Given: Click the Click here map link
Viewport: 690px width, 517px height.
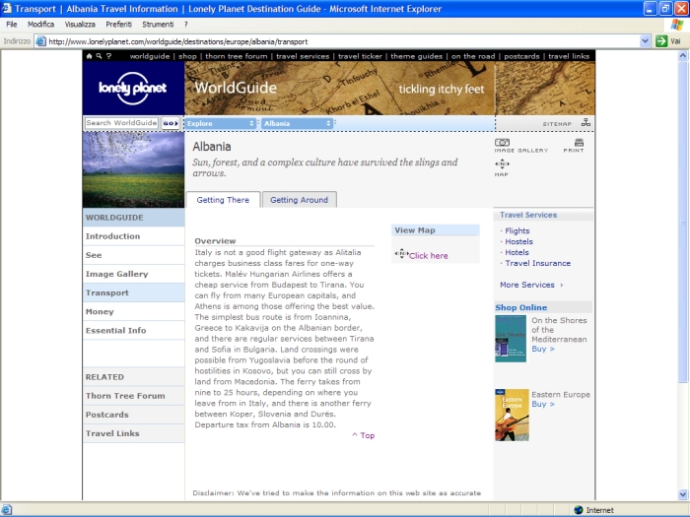Looking at the screenshot, I should 428,256.
